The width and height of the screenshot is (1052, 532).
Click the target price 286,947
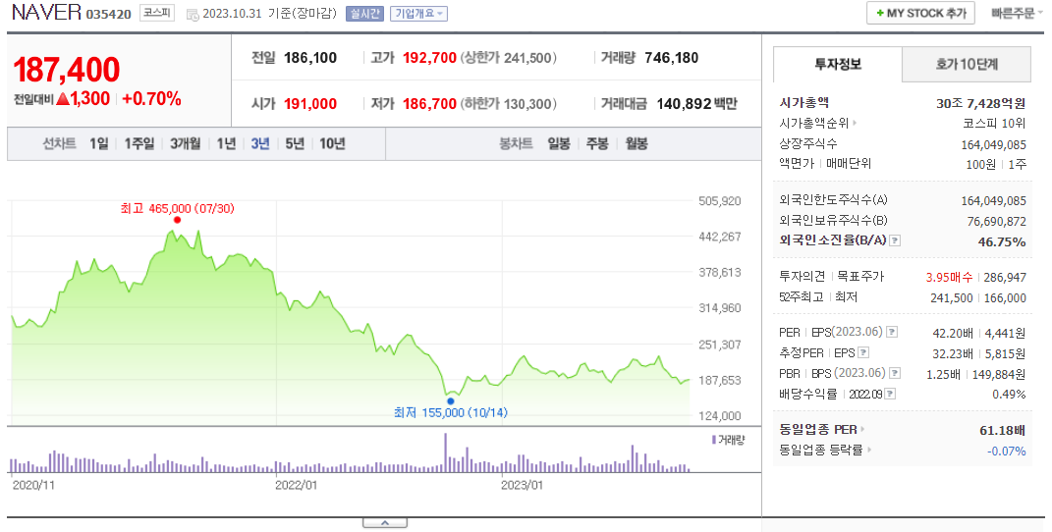[1005, 278]
